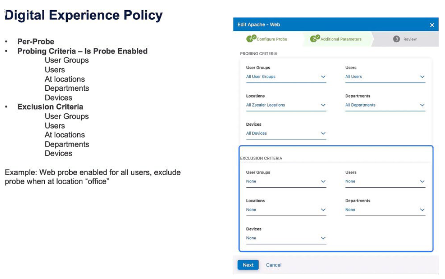The height and width of the screenshot is (279, 445).
Task: Open exclusion User Groups dropdown
Action: coord(286,182)
